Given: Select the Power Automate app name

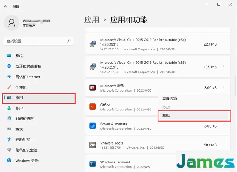Looking at the screenshot, I should pyautogui.click(x=114, y=124).
